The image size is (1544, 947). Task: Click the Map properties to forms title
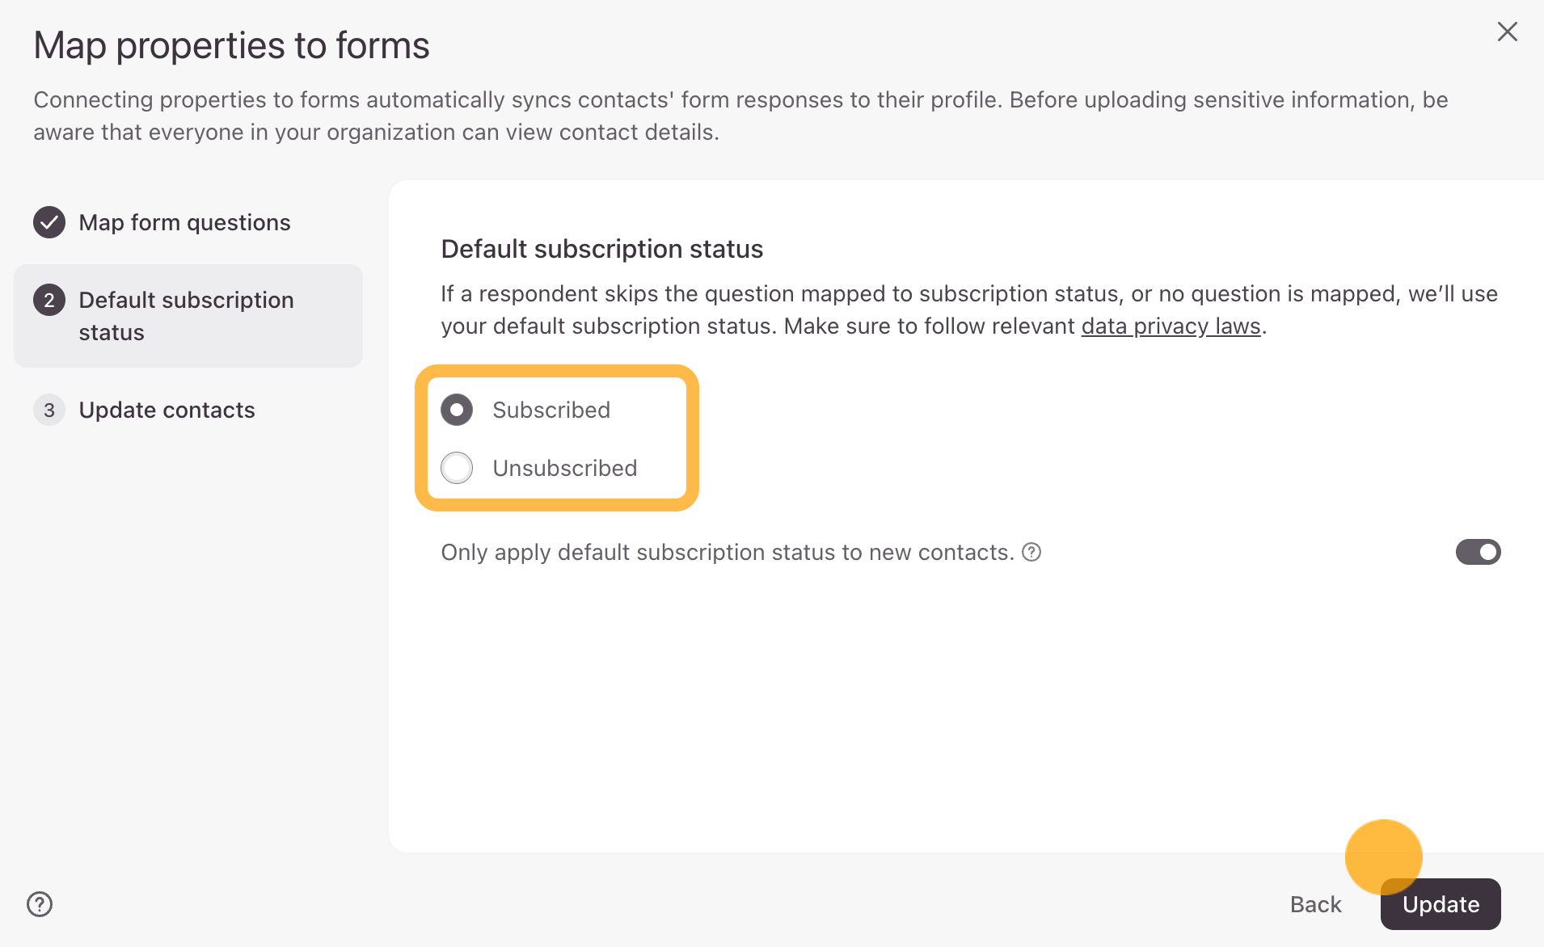(x=231, y=45)
